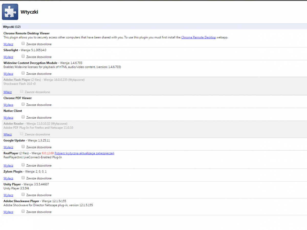307x230 pixels.
Task: Click the RealPlayer version '6.0.12.69' text
Action: [48, 153]
